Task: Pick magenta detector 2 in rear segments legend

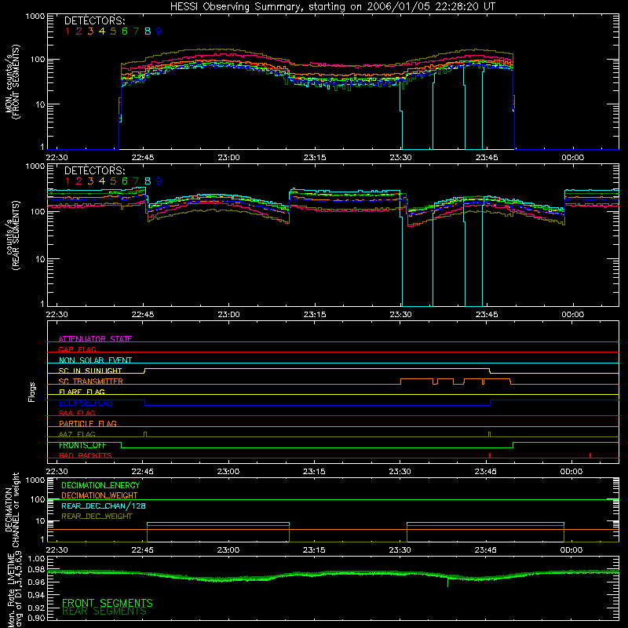Action: click(79, 181)
